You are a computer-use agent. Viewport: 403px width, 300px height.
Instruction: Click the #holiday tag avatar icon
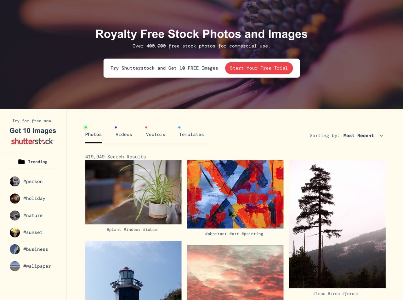tap(15, 198)
